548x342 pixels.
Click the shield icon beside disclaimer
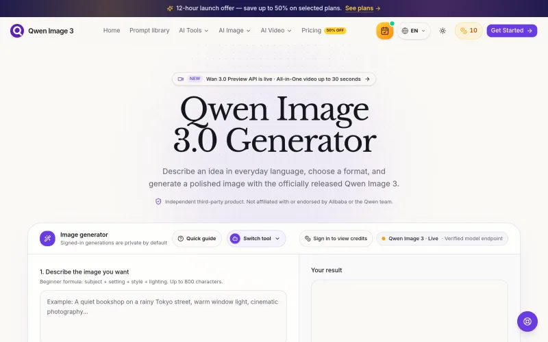pos(158,202)
